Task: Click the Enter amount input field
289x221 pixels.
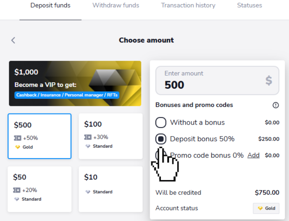Action: point(217,81)
